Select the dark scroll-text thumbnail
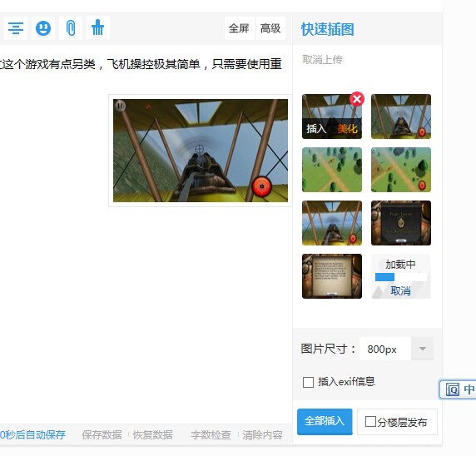 pyautogui.click(x=401, y=223)
